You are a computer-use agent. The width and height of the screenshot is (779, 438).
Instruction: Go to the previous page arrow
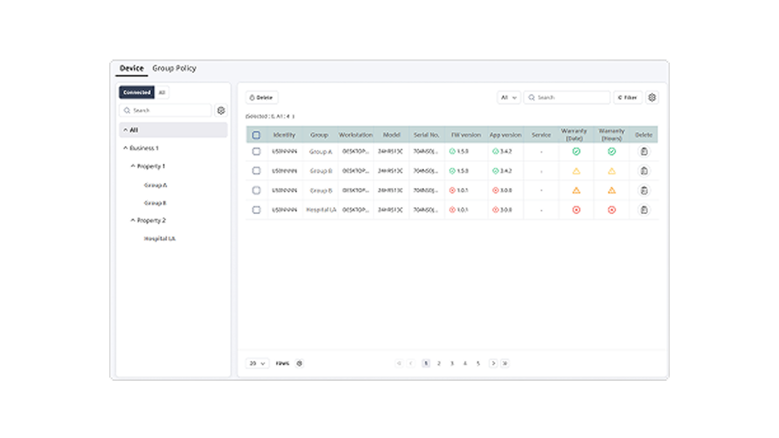(410, 363)
